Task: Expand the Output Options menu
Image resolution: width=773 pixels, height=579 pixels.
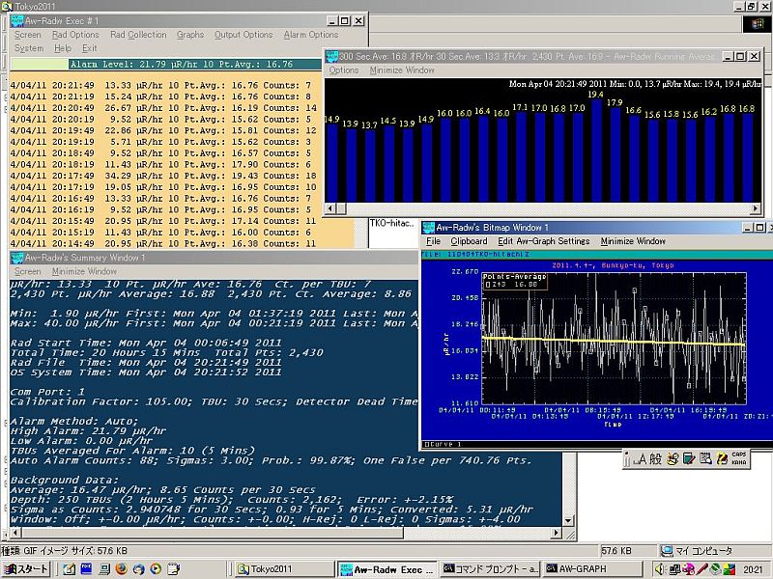Action: [x=243, y=35]
